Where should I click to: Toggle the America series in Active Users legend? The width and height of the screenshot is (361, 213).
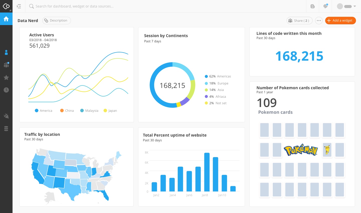(x=43, y=111)
